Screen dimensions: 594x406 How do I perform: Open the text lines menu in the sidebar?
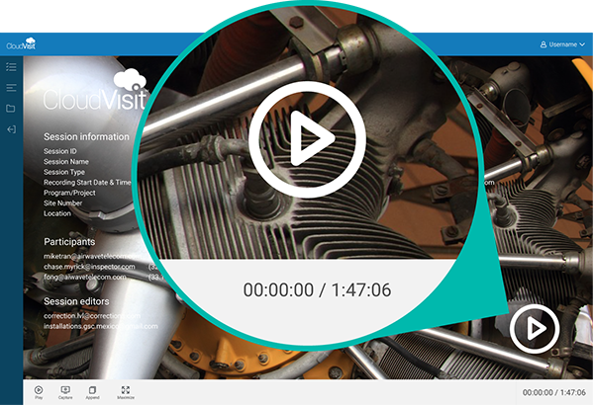click(11, 88)
